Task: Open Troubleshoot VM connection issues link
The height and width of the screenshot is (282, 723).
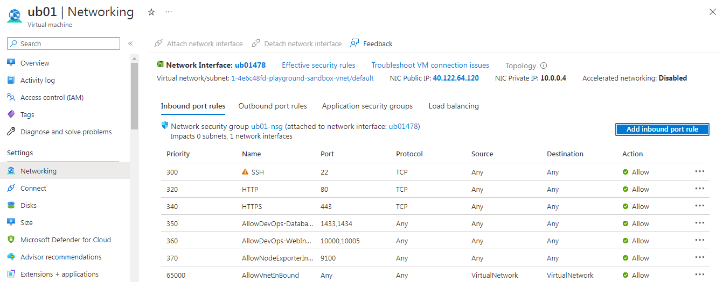Action: click(x=430, y=65)
